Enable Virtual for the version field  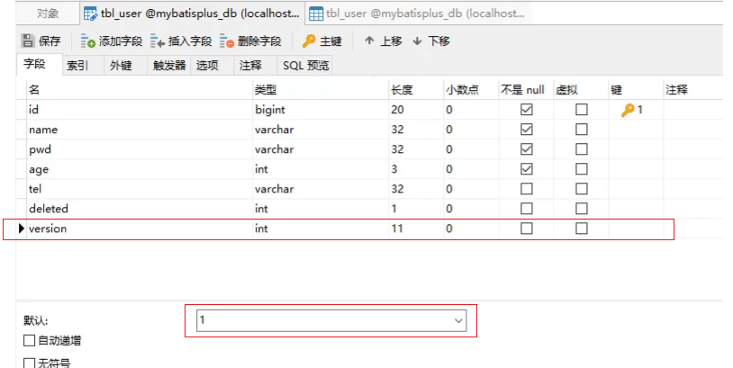[582, 229]
